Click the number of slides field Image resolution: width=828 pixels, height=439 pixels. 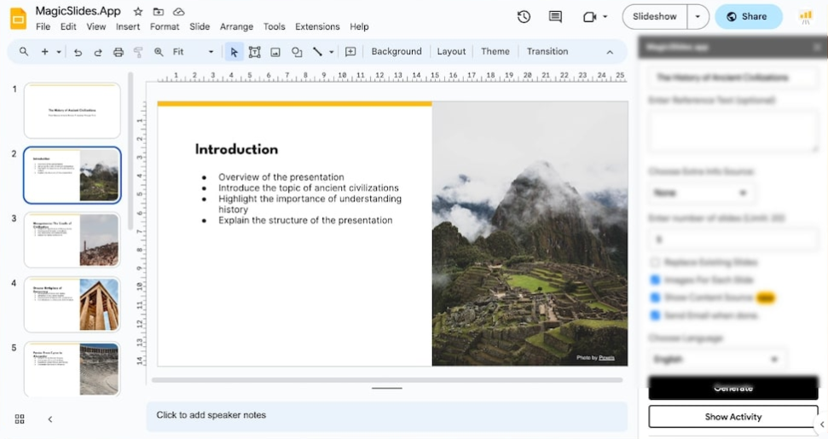pos(733,240)
